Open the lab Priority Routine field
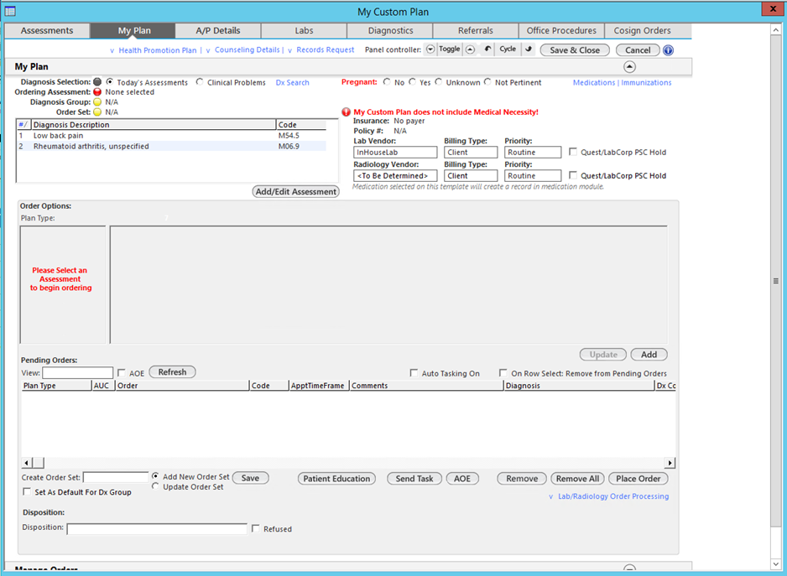Screen dimensions: 787x576 (533, 152)
